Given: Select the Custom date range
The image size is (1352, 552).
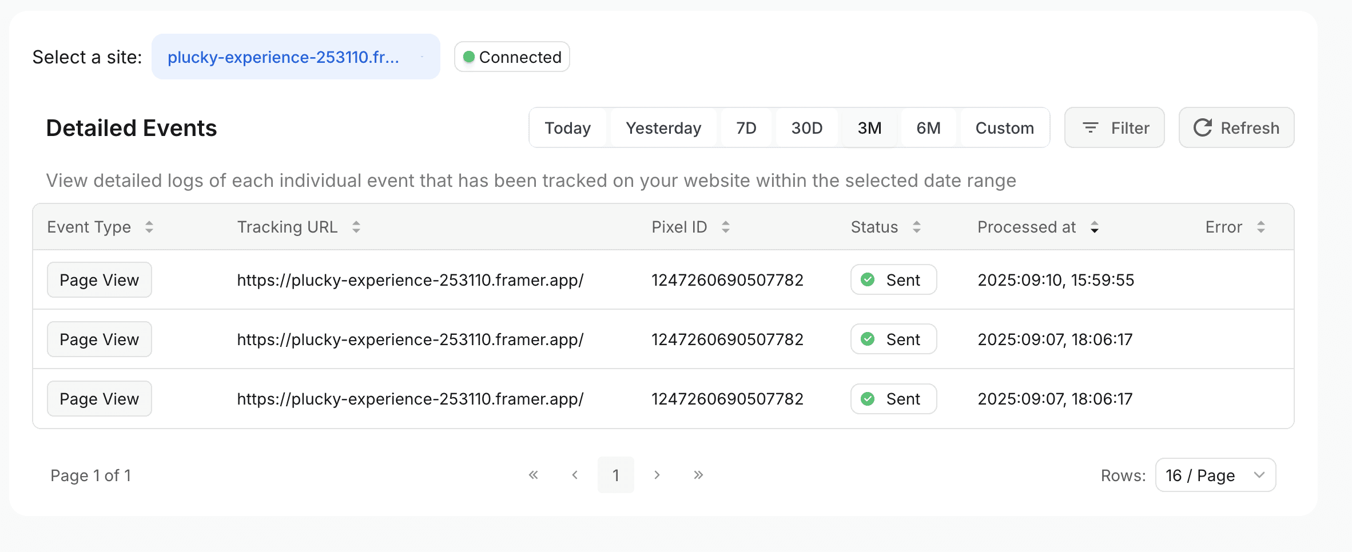Looking at the screenshot, I should point(1004,128).
